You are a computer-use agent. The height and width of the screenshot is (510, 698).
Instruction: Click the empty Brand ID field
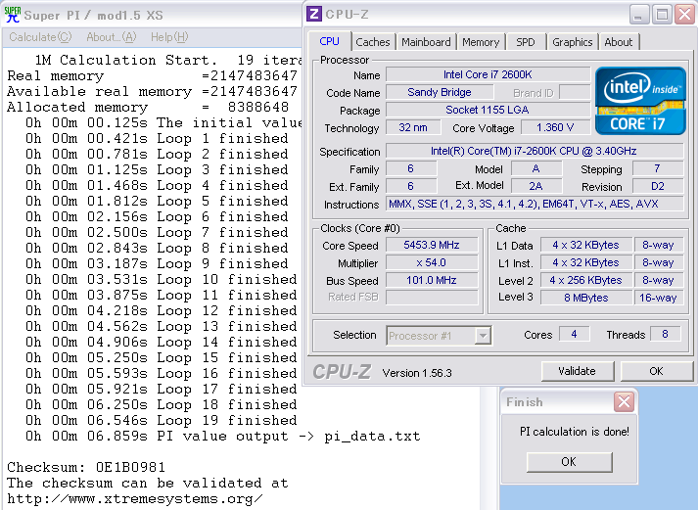(575, 93)
